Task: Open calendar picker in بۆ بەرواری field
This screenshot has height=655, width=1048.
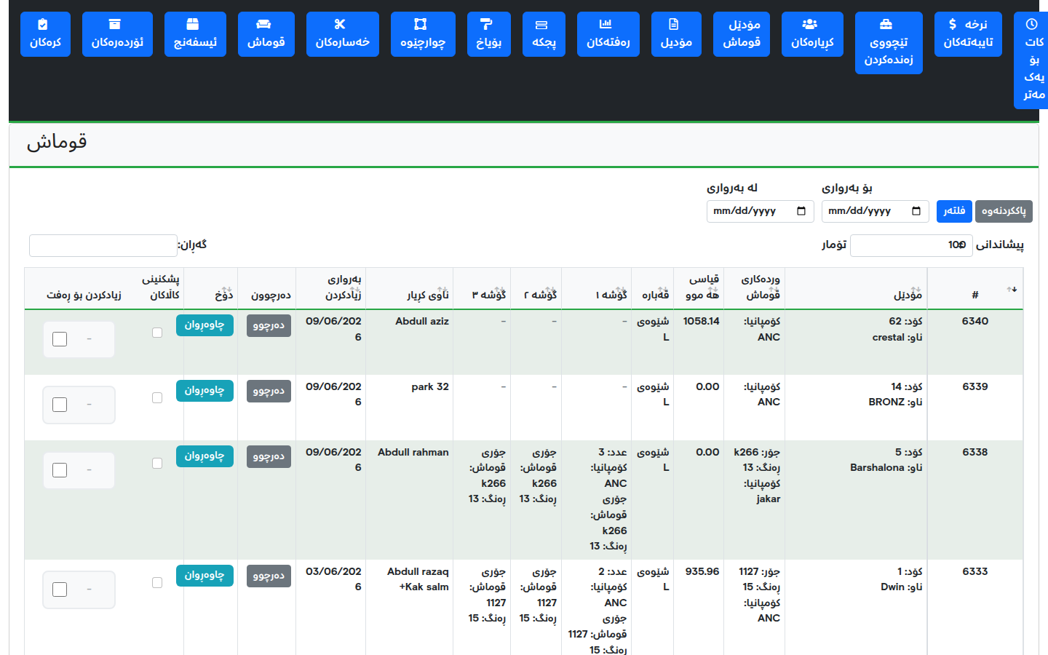Action: coord(916,211)
